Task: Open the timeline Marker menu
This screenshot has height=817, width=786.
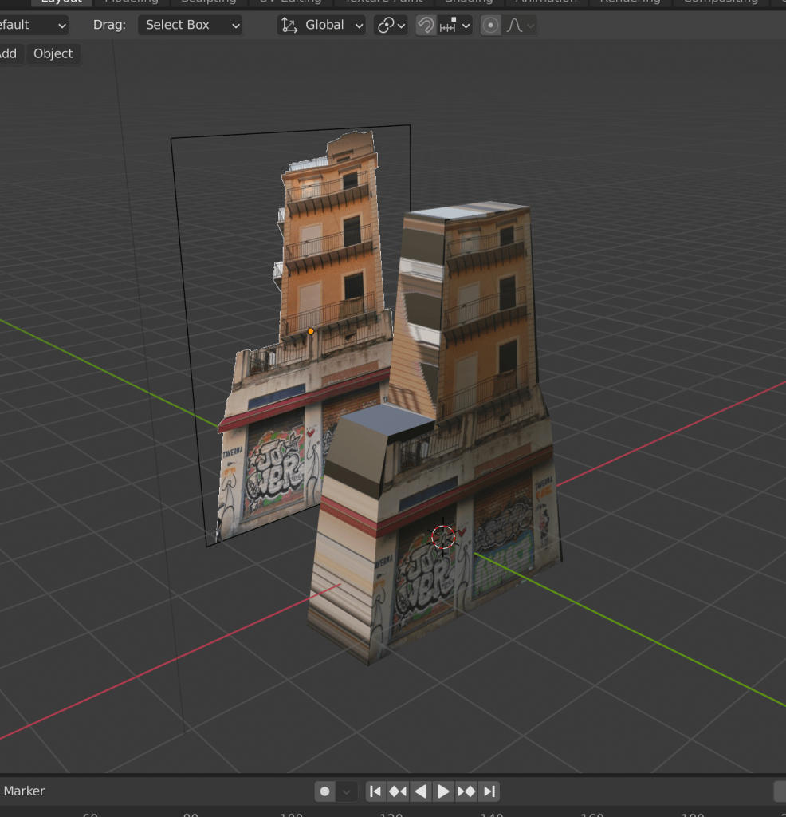Action: 24,791
